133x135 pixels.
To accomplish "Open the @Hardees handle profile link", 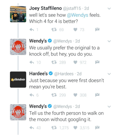I will coord(64,74).
